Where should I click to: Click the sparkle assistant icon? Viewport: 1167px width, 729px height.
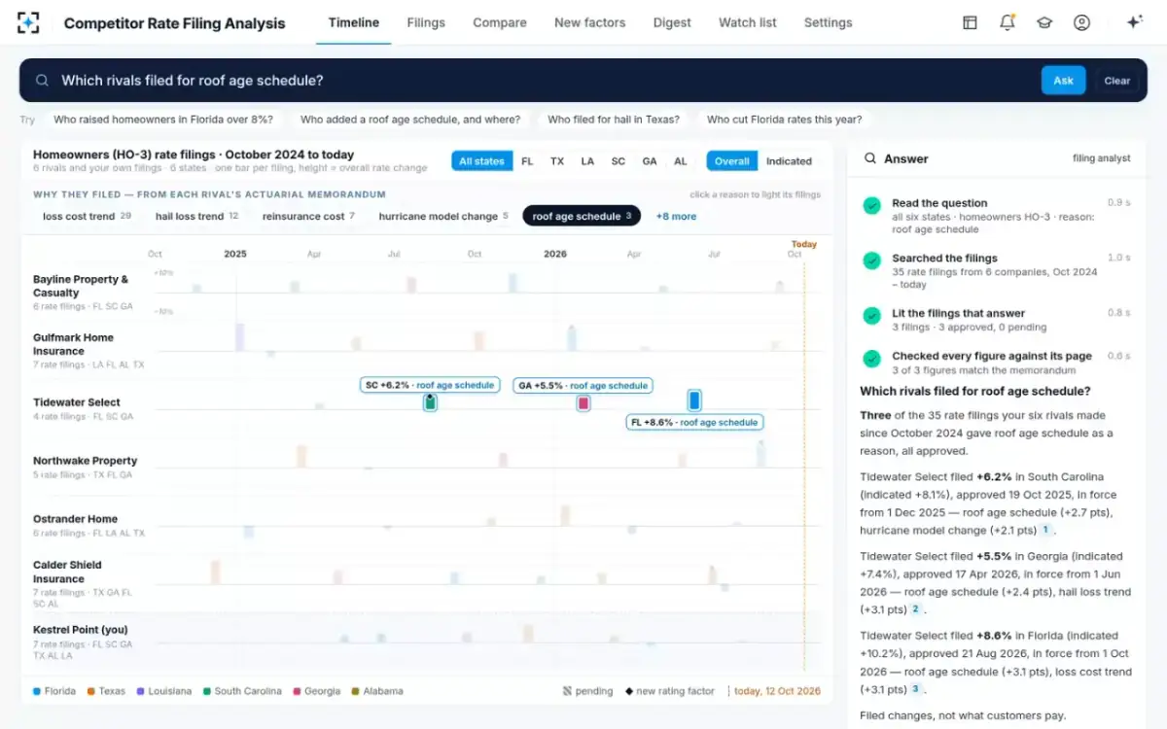click(1134, 22)
